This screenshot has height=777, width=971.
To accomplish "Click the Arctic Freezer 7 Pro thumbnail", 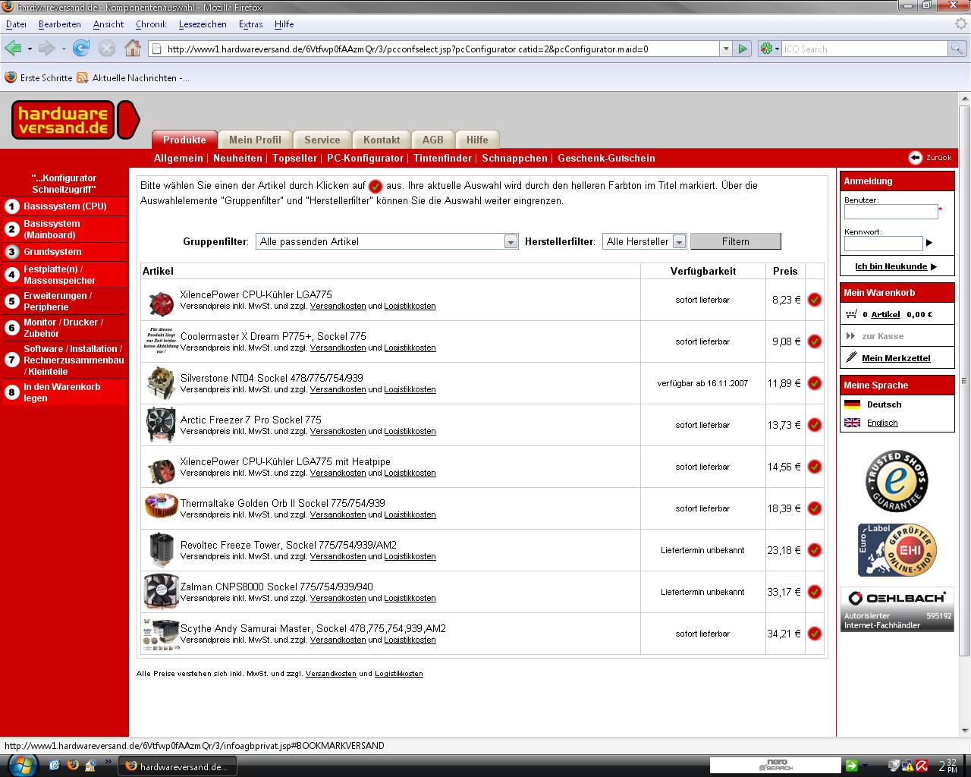I will (x=161, y=424).
